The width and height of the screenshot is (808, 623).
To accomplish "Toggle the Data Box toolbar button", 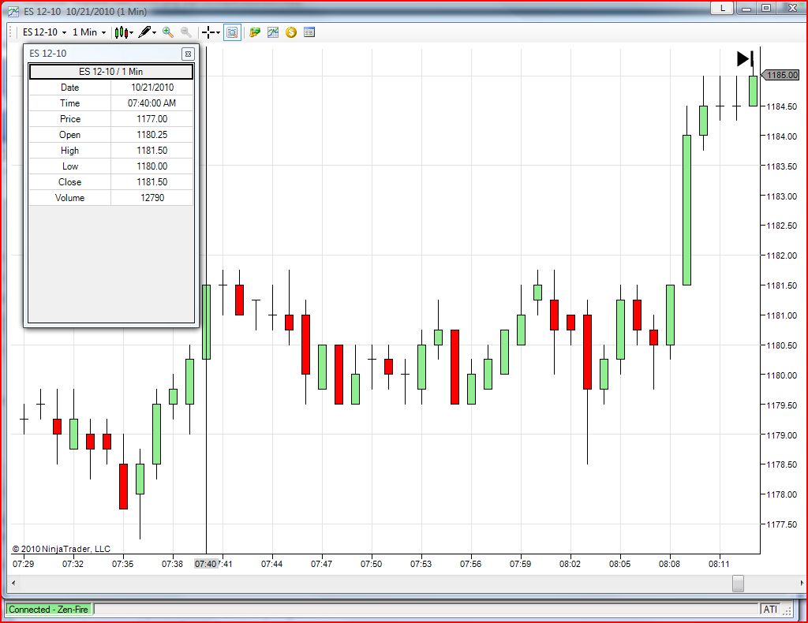I will pyautogui.click(x=233, y=32).
